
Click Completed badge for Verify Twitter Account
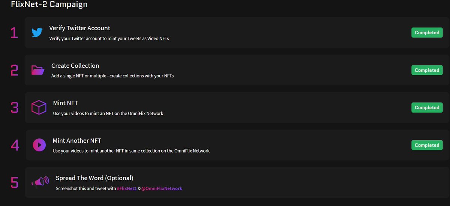click(x=427, y=33)
